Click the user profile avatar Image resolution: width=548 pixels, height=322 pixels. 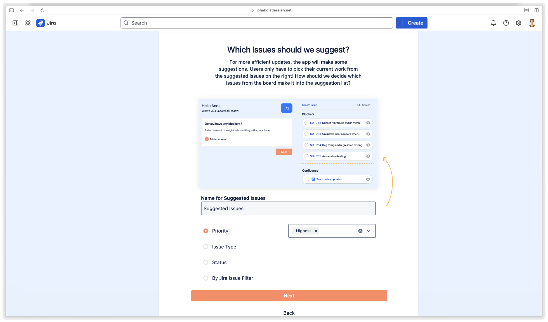coord(532,23)
